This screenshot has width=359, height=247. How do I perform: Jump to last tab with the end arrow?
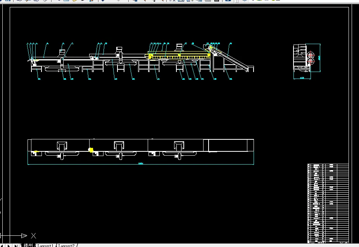pos(16,245)
